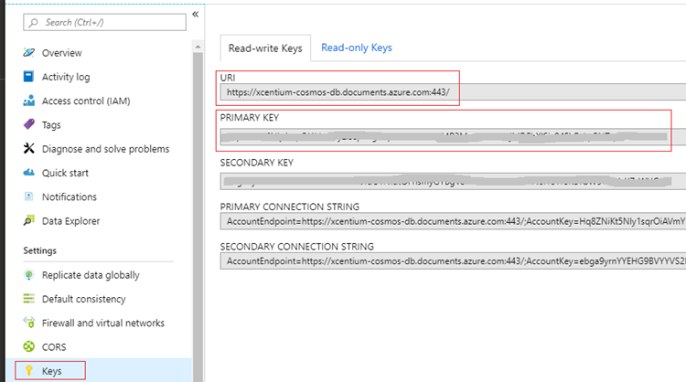Image resolution: width=686 pixels, height=382 pixels.
Task: Click the SECONDARY CONNECTION STRING label
Action: tap(297, 247)
